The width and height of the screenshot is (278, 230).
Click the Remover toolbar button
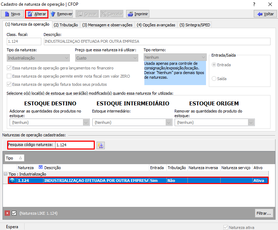click(61, 14)
